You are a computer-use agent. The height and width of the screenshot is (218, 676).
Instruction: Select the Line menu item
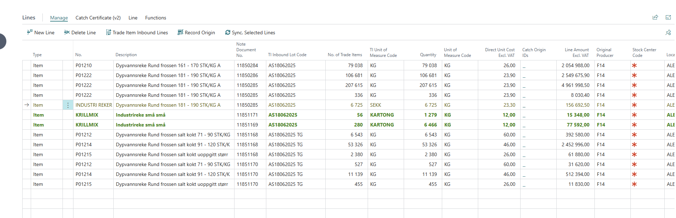133,18
